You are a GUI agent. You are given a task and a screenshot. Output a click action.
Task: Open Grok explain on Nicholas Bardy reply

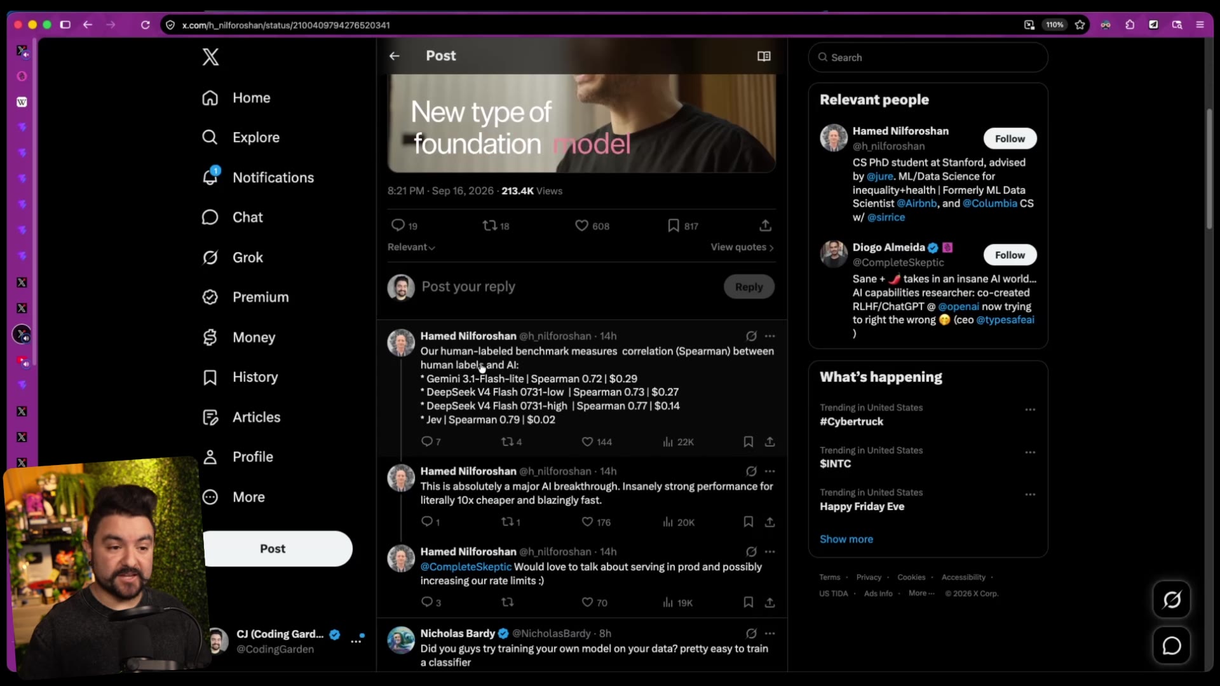click(x=751, y=633)
